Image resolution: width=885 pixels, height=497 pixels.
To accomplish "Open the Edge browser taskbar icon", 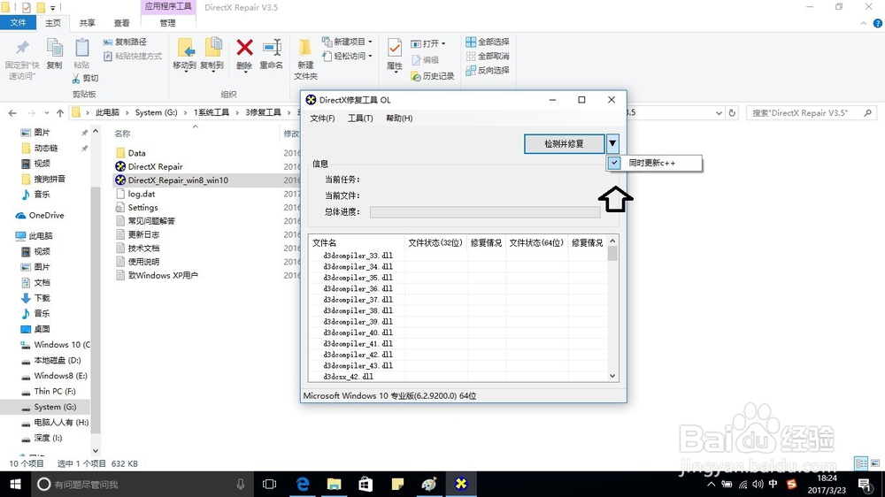I will (x=303, y=484).
